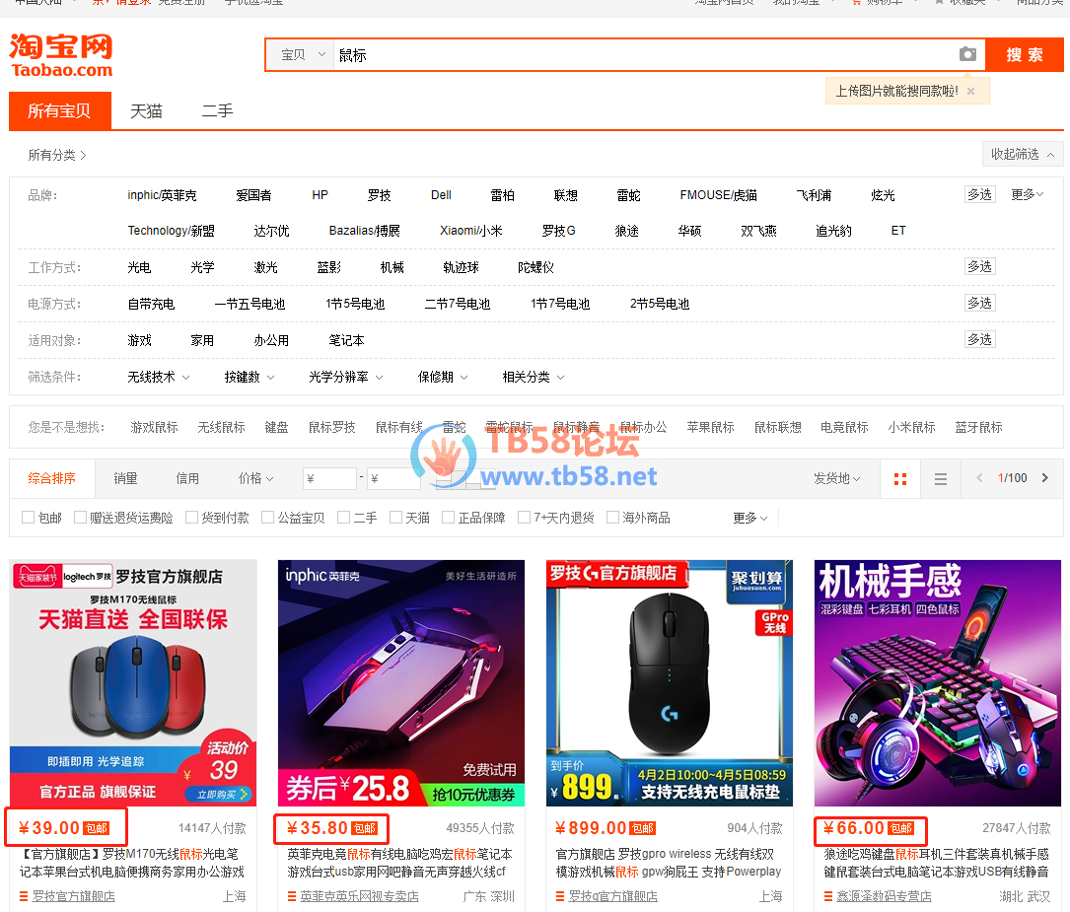Screen dimensions: 1070x912
Task: Switch to list view icon
Action: [x=941, y=479]
